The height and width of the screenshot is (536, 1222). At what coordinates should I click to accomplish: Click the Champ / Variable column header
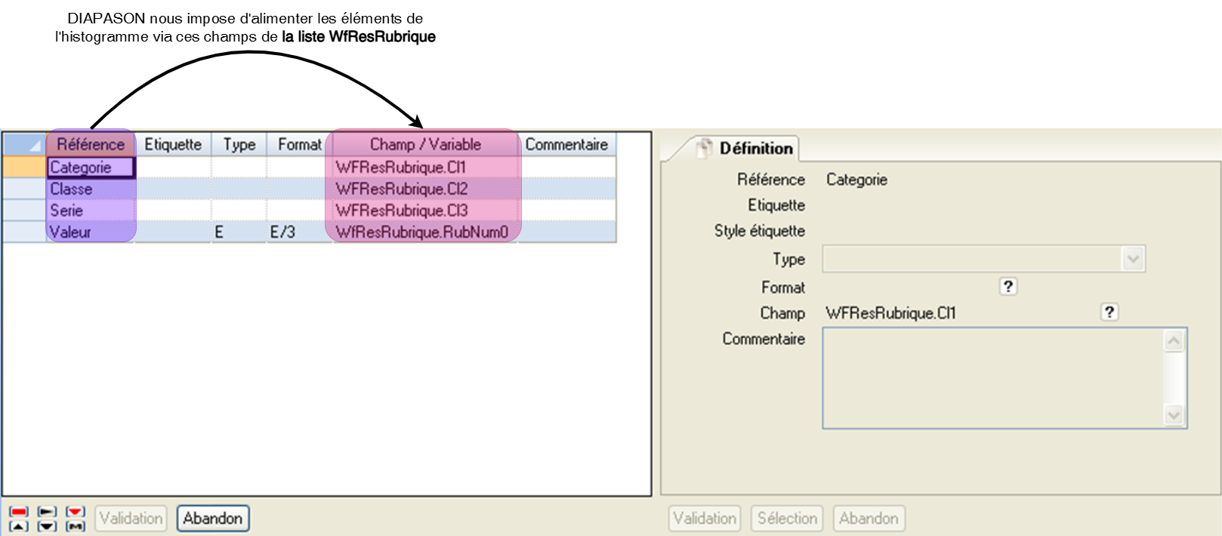pos(424,144)
